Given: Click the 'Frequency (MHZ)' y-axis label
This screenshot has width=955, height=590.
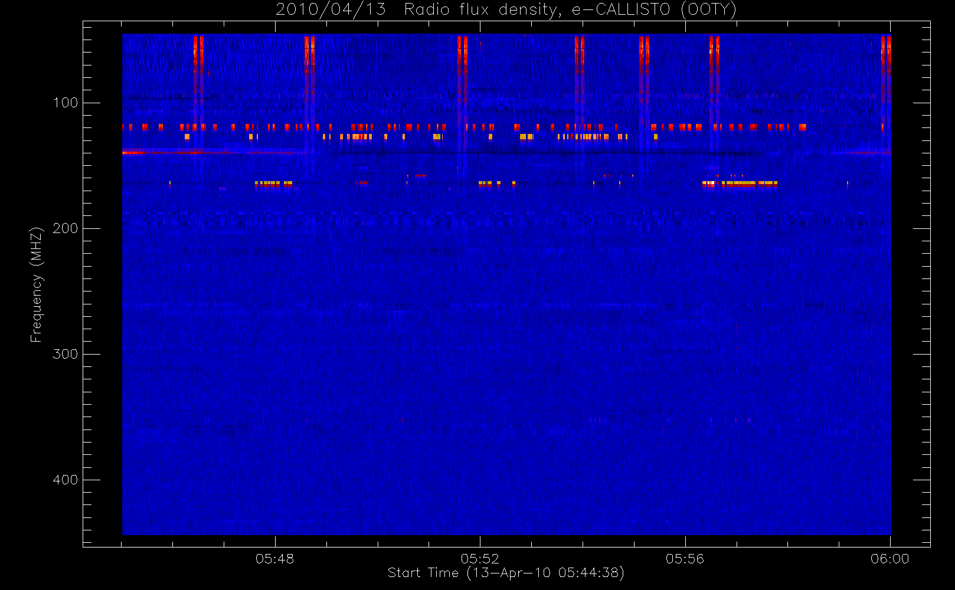Looking at the screenshot, I should click(x=37, y=284).
